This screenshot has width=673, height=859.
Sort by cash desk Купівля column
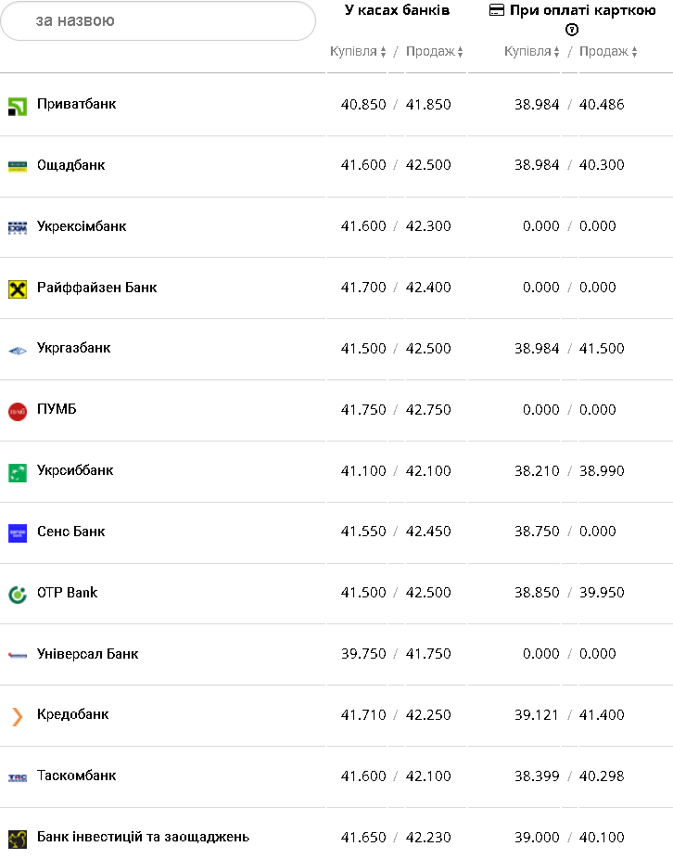coord(358,52)
